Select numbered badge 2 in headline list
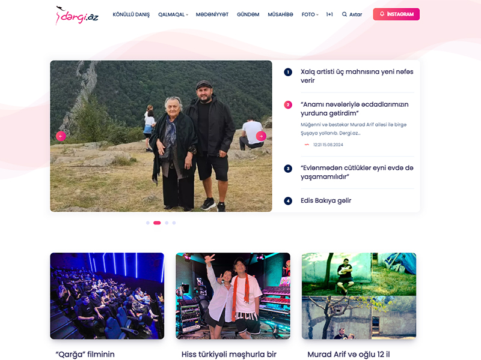Image resolution: width=481 pixels, height=360 pixels. pos(288,105)
